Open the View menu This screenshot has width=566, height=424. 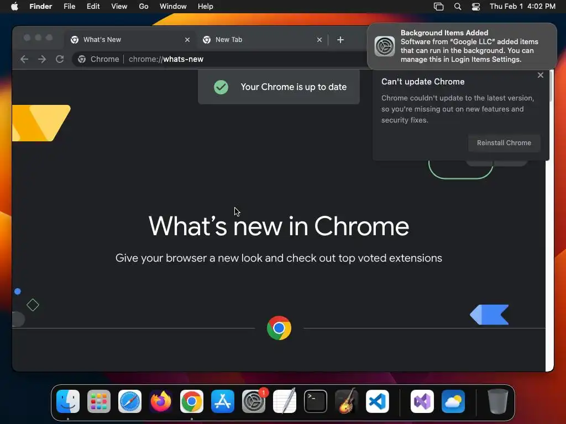pyautogui.click(x=119, y=7)
